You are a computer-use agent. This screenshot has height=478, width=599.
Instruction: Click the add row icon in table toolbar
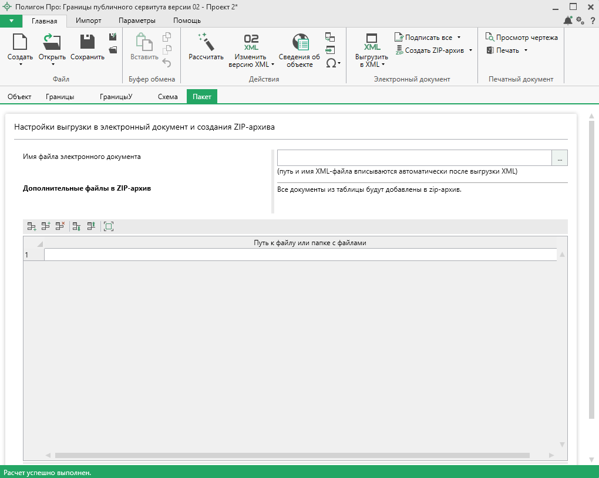(32, 226)
